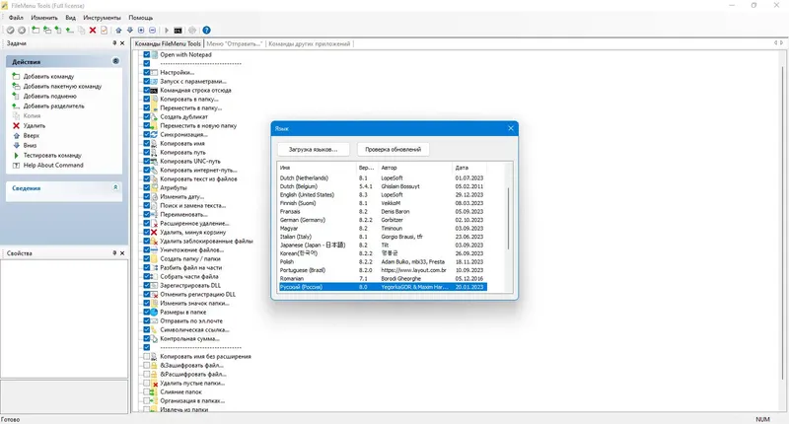Click the Expand all plus toolbar icon
Screen dimensions: 789x424
(141, 31)
